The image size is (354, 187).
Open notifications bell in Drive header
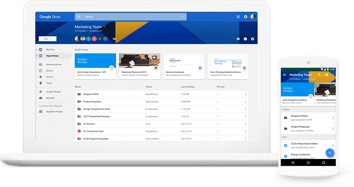[245, 17]
